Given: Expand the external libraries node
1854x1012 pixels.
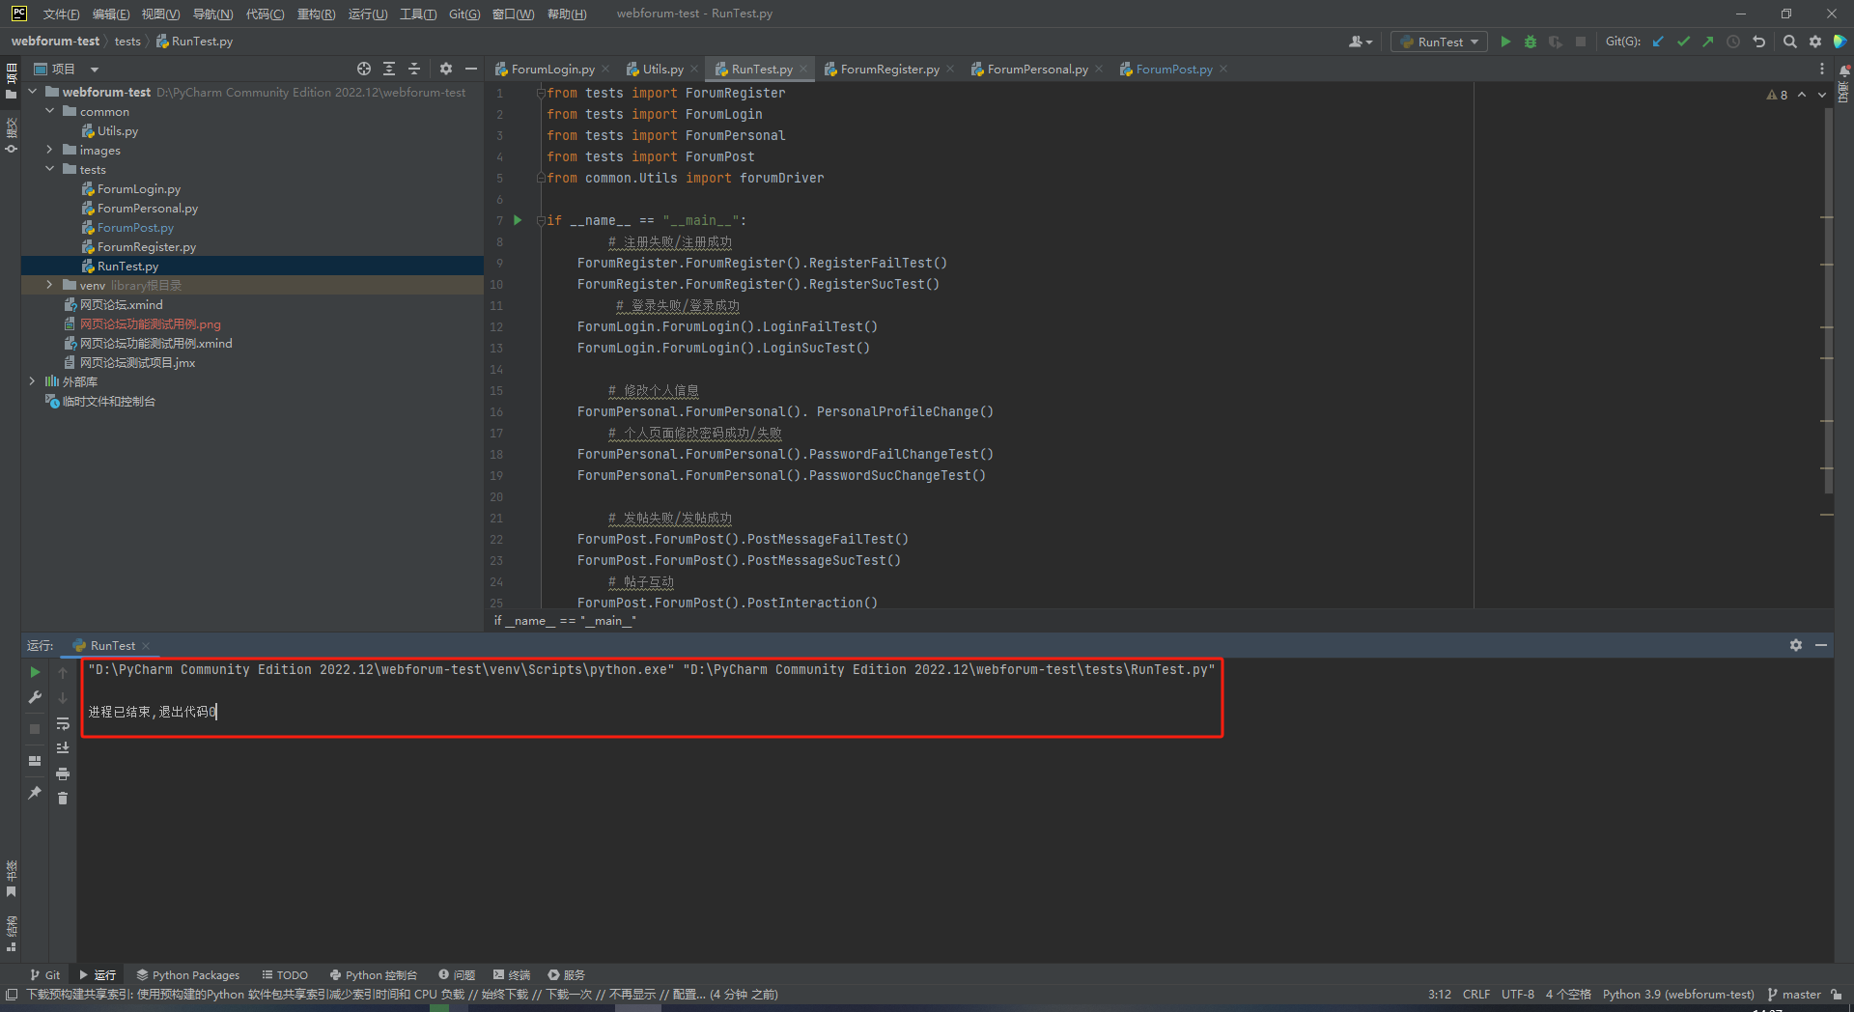Looking at the screenshot, I should [32, 381].
